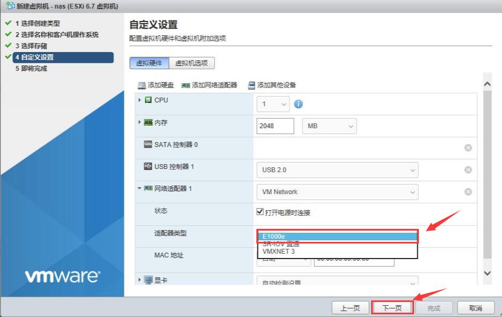Screen dimensions: 502x317
Task: Collapse the network adapter 1 section
Action: (140, 188)
